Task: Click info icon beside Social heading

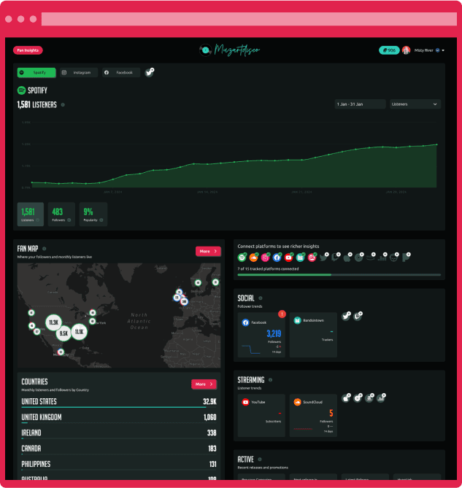Action: (261, 298)
